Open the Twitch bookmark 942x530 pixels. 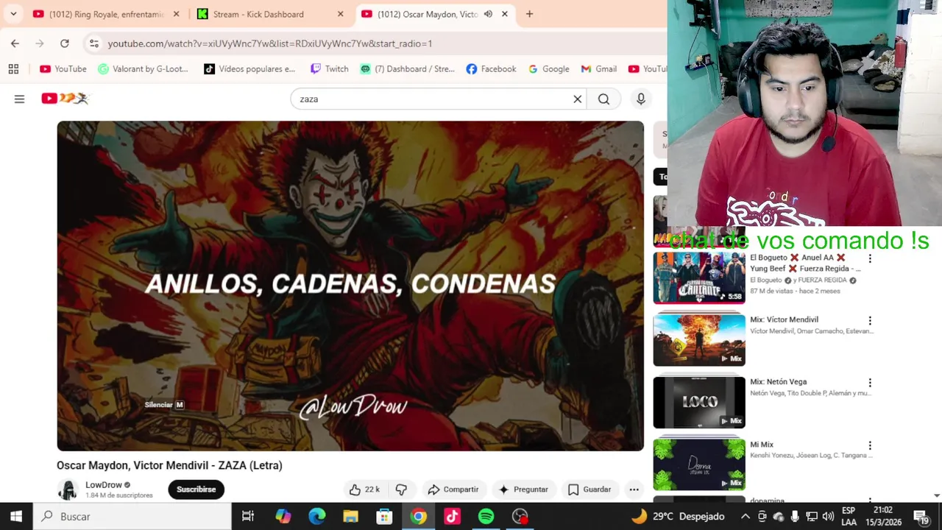click(329, 68)
